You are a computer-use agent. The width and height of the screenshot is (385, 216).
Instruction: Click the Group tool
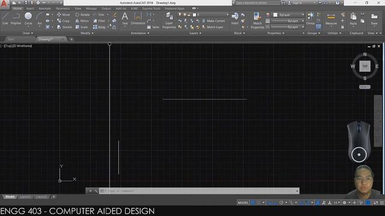tap(310, 19)
